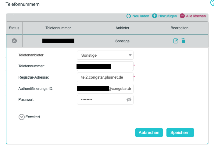Image resolution: width=214 pixels, height=149 pixels.
Task: Focus the Registrar-Adresse text field
Action: pyautogui.click(x=105, y=77)
